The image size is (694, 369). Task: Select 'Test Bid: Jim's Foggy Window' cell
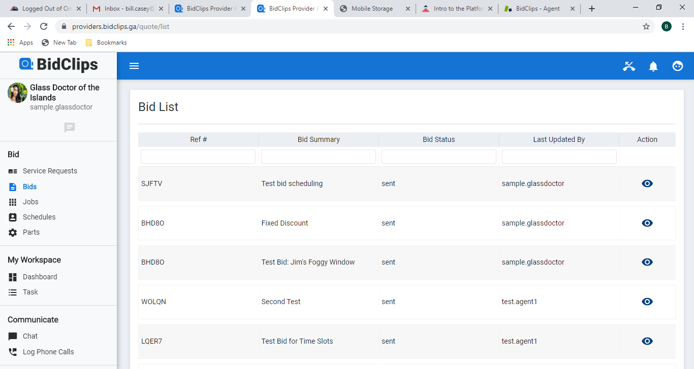[308, 262]
